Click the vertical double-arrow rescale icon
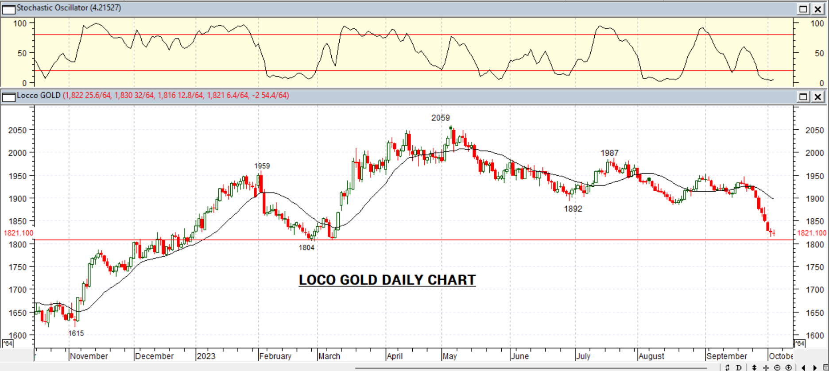829x371 pixels. coord(754,367)
